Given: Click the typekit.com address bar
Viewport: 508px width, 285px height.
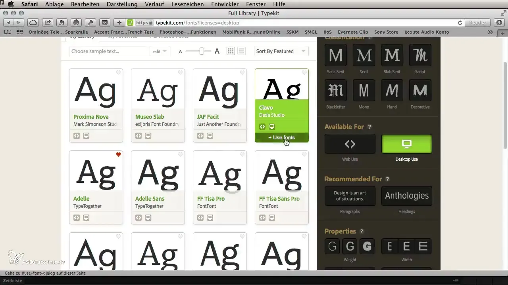Looking at the screenshot, I should (296, 23).
